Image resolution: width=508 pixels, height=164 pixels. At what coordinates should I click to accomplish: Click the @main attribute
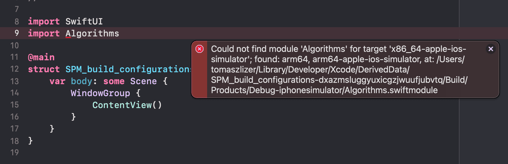(41, 57)
